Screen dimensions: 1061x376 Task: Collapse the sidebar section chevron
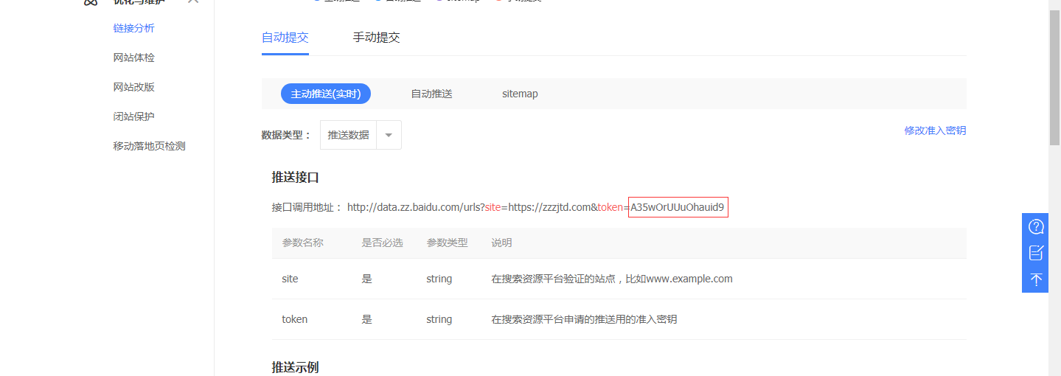[193, 1]
